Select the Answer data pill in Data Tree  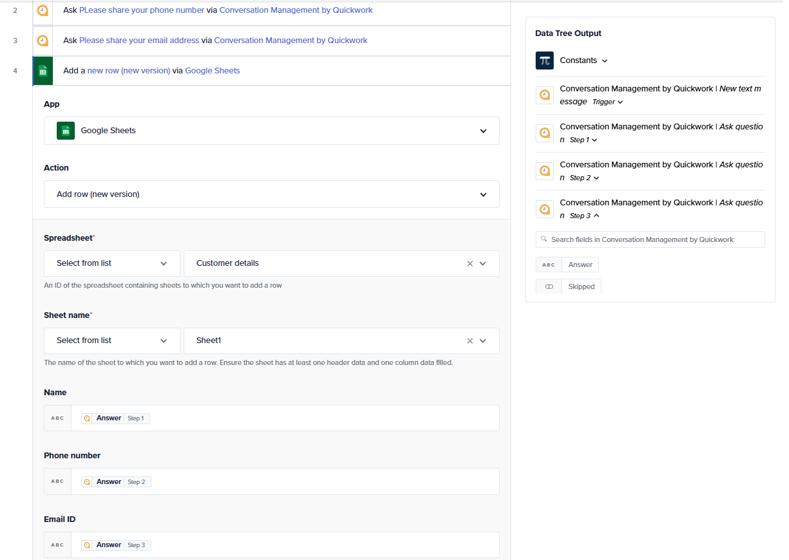[x=567, y=265]
